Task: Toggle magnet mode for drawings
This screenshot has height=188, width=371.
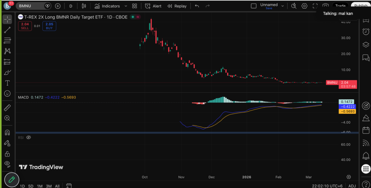Action: 7,133
